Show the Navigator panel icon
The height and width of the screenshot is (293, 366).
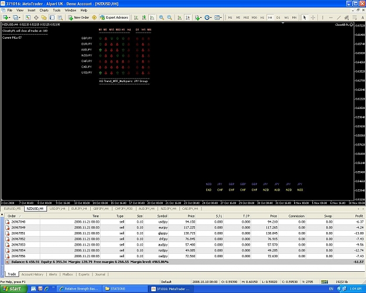click(44, 18)
